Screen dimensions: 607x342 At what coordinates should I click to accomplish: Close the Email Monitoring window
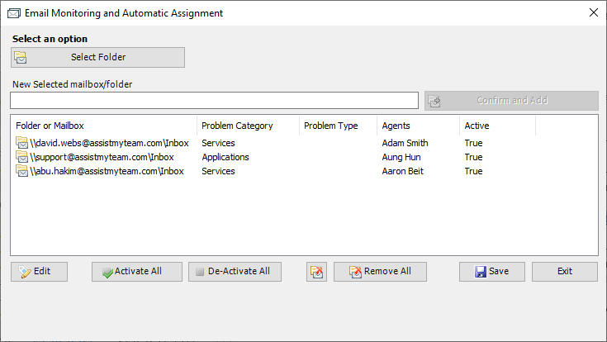pyautogui.click(x=592, y=13)
